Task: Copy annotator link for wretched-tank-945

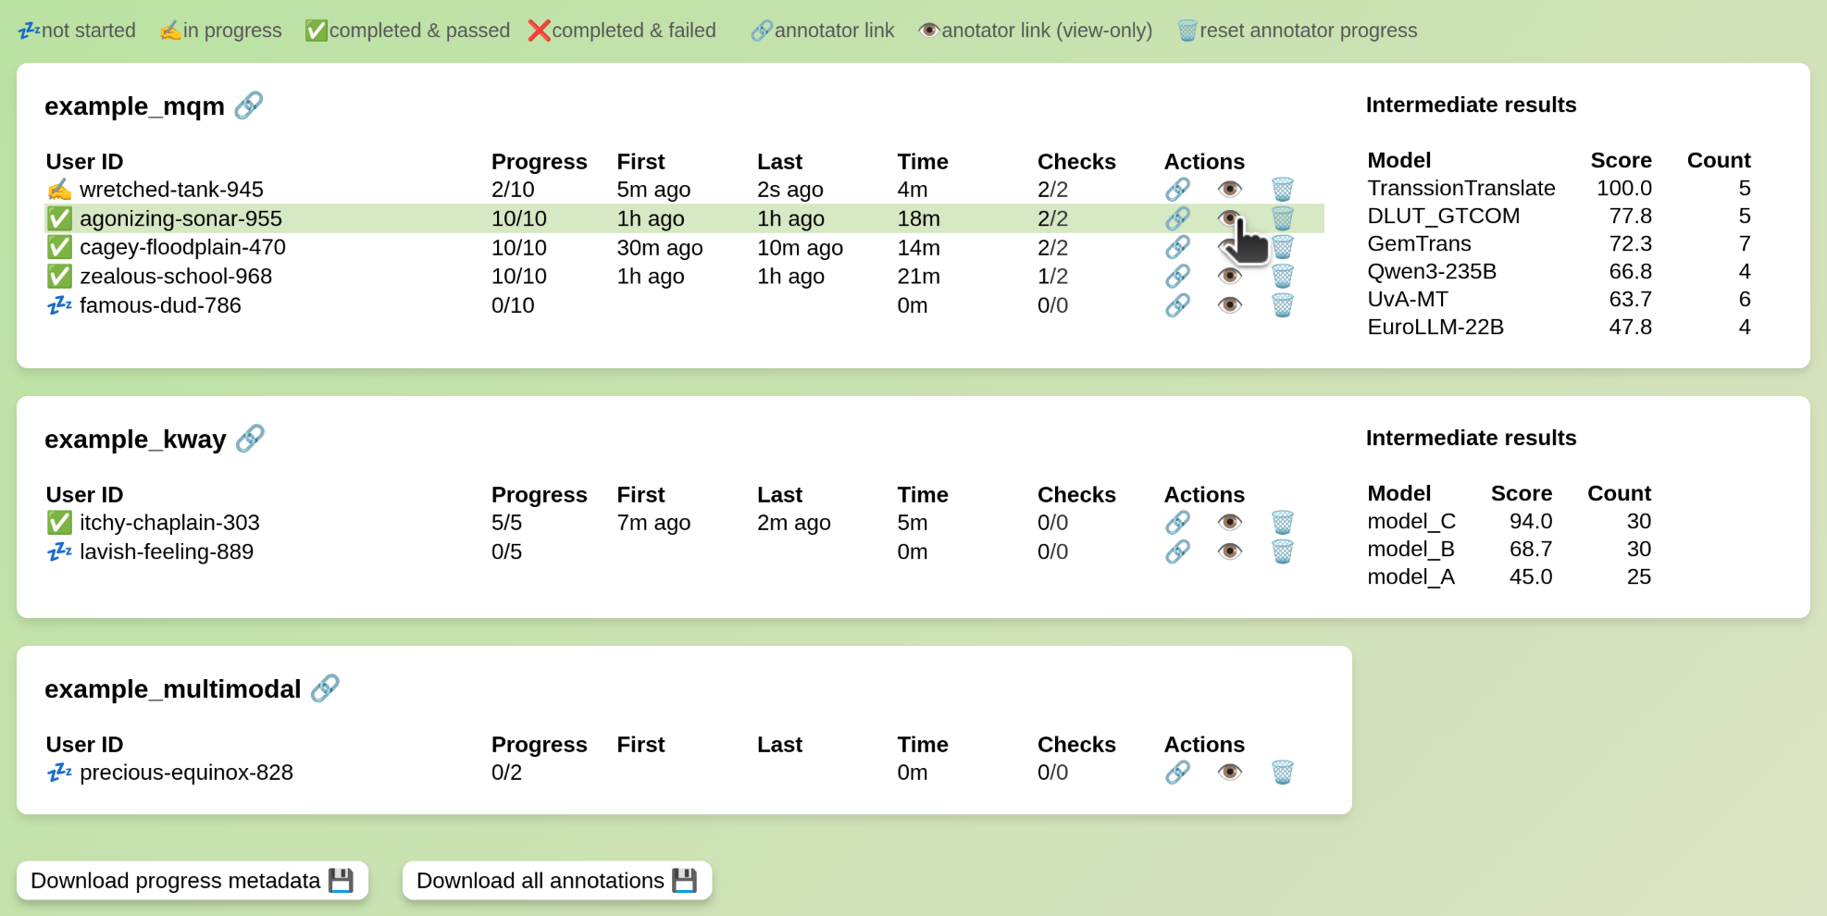Action: pyautogui.click(x=1177, y=190)
